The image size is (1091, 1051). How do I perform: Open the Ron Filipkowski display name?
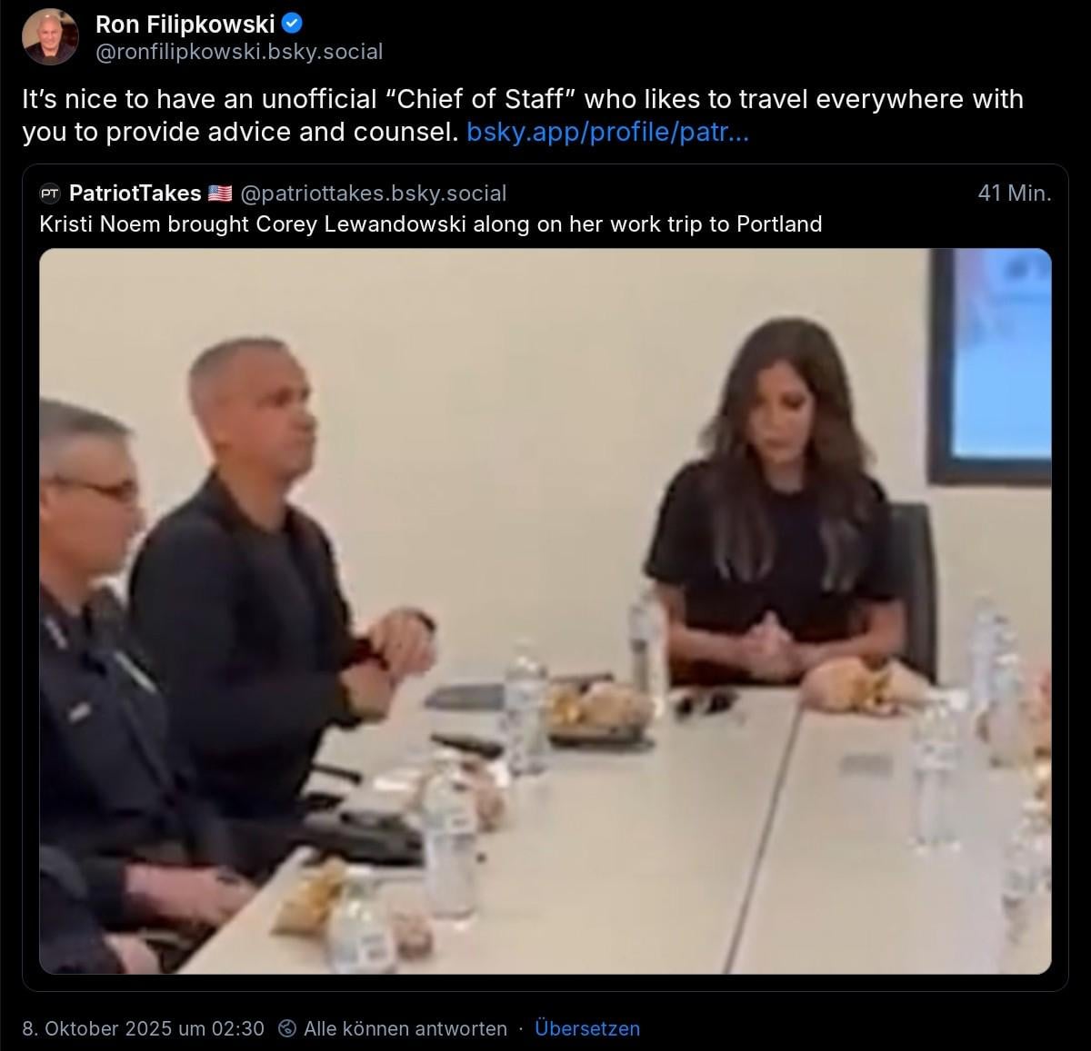pyautogui.click(x=185, y=25)
